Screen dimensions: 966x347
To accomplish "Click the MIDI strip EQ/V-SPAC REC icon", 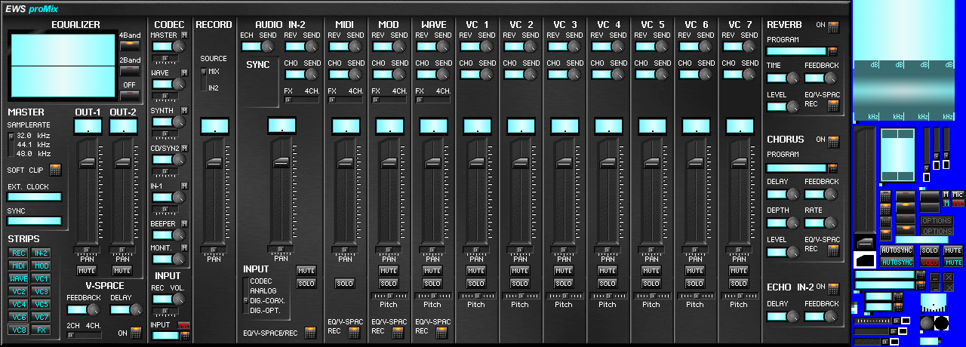I will tap(354, 333).
